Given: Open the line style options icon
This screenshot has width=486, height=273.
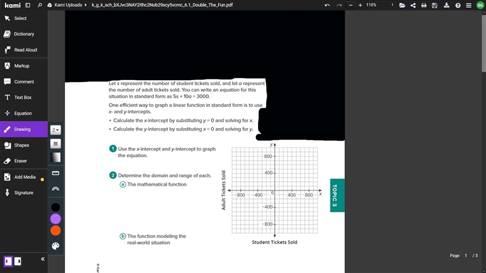Looking at the screenshot, I should 55,144.
